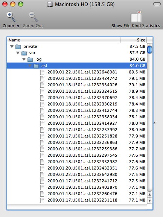Show File Kind Statistics toolbar icon

click(136, 17)
